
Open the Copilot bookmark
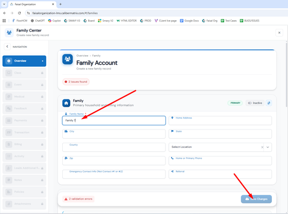54,21
